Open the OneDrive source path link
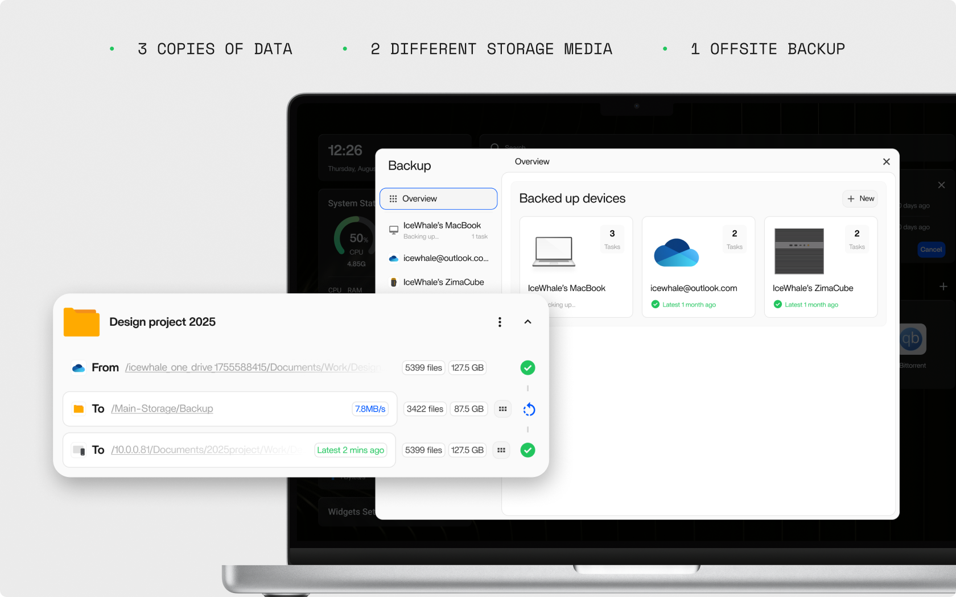Screen dimensions: 956x597 (253, 367)
